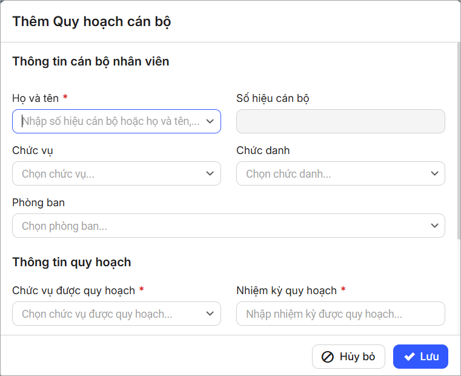Open the Chức vụ dropdown
This screenshot has height=376, width=461.
pyautogui.click(x=109, y=173)
